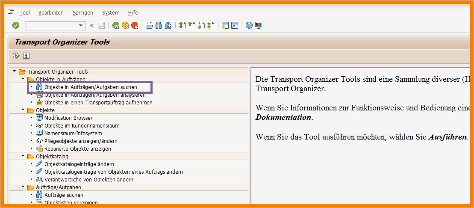Click the Aufträge suchen binoculars icon
Viewport: 474px width, 208px height.
click(x=39, y=195)
